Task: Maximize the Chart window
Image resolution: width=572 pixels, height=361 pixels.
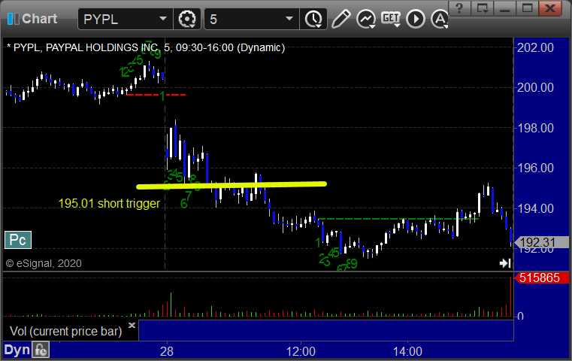Action: coord(527,8)
